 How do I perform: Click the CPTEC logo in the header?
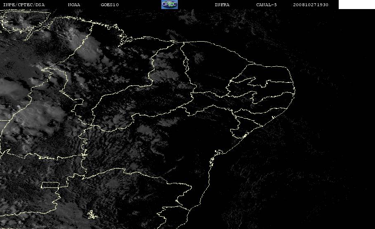point(169,4)
